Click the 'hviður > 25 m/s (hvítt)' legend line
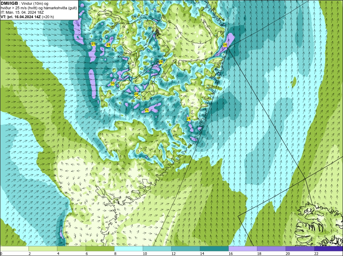Image resolution: width=343 pixels, height=256 pixels. 39,8
